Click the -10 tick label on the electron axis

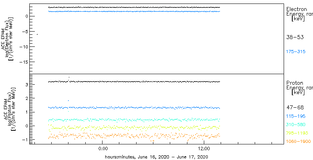(x=23, y=46)
